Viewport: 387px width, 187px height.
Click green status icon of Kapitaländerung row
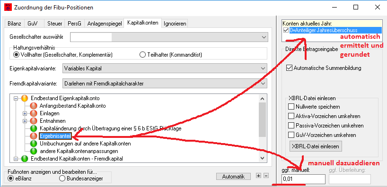[33, 128]
